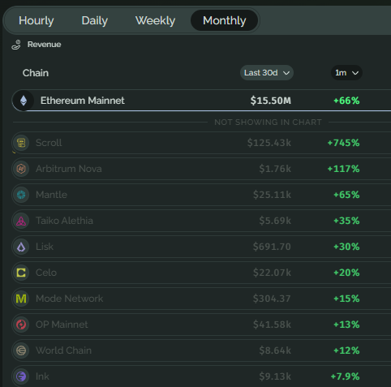Click Scroll change +745%
391x387 pixels.
(x=343, y=143)
